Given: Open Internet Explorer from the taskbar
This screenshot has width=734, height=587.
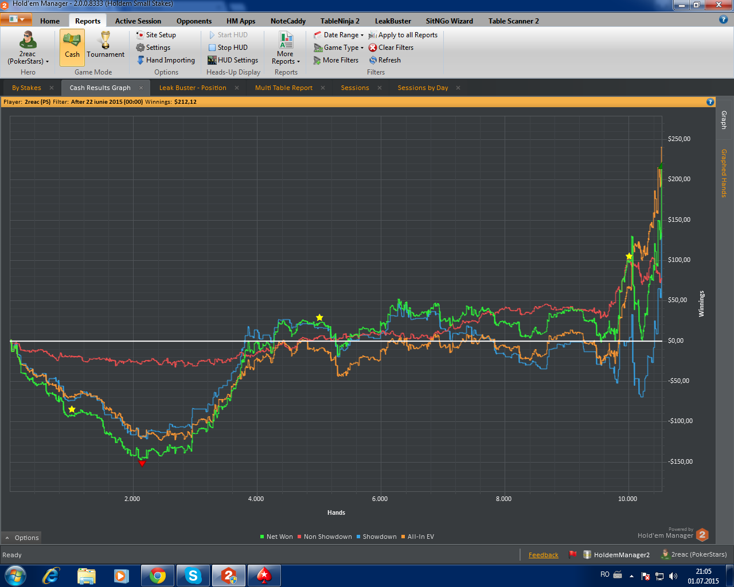Looking at the screenshot, I should [52, 576].
